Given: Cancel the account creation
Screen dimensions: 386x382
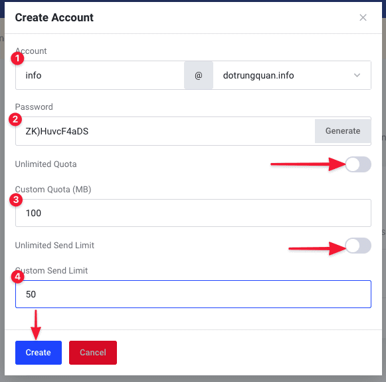Looking at the screenshot, I should [93, 353].
